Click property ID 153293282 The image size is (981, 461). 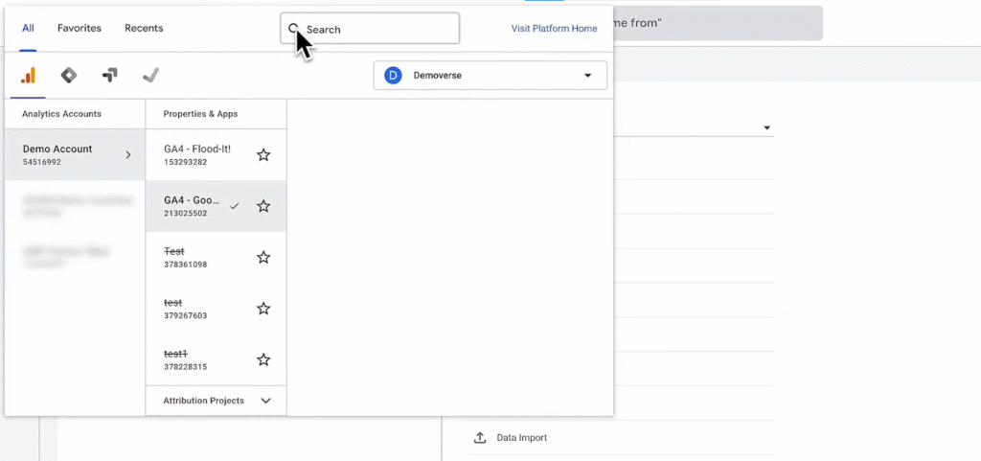[x=185, y=162]
